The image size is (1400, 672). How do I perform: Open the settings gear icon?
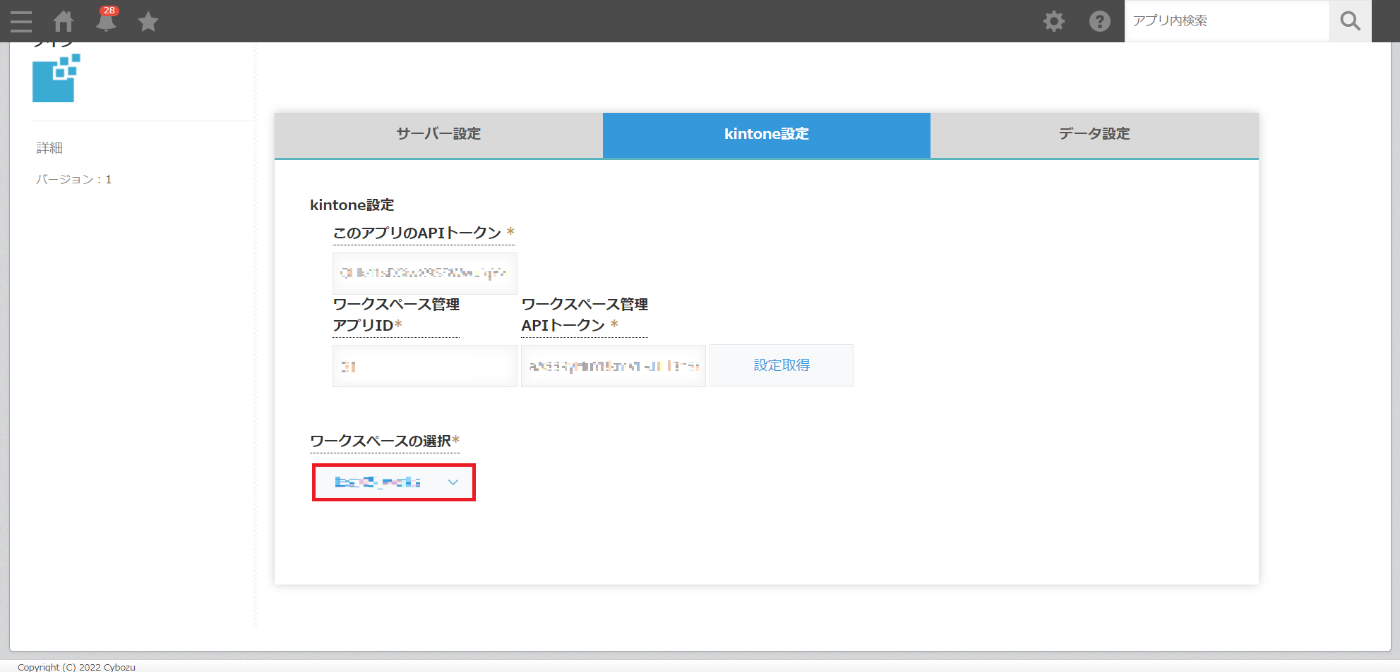[x=1053, y=21]
